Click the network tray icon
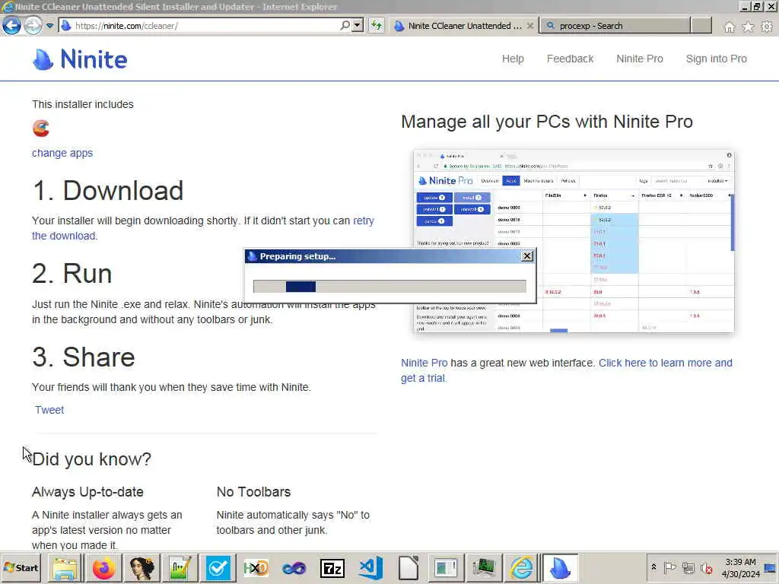This screenshot has width=779, height=584. 688,567
